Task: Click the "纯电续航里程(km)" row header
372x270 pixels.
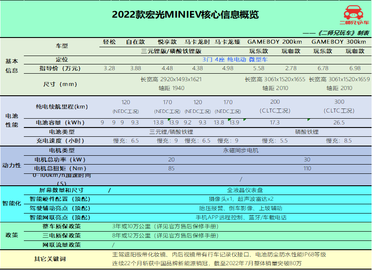Action: pos(62,107)
